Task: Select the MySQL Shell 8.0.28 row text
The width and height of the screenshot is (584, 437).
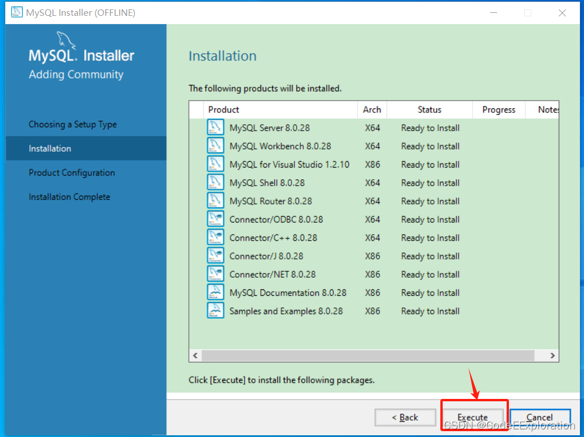Action: [x=267, y=183]
